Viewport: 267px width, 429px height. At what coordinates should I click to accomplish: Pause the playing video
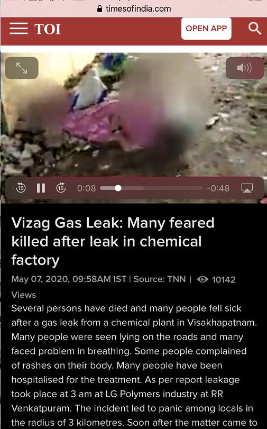[x=41, y=188]
